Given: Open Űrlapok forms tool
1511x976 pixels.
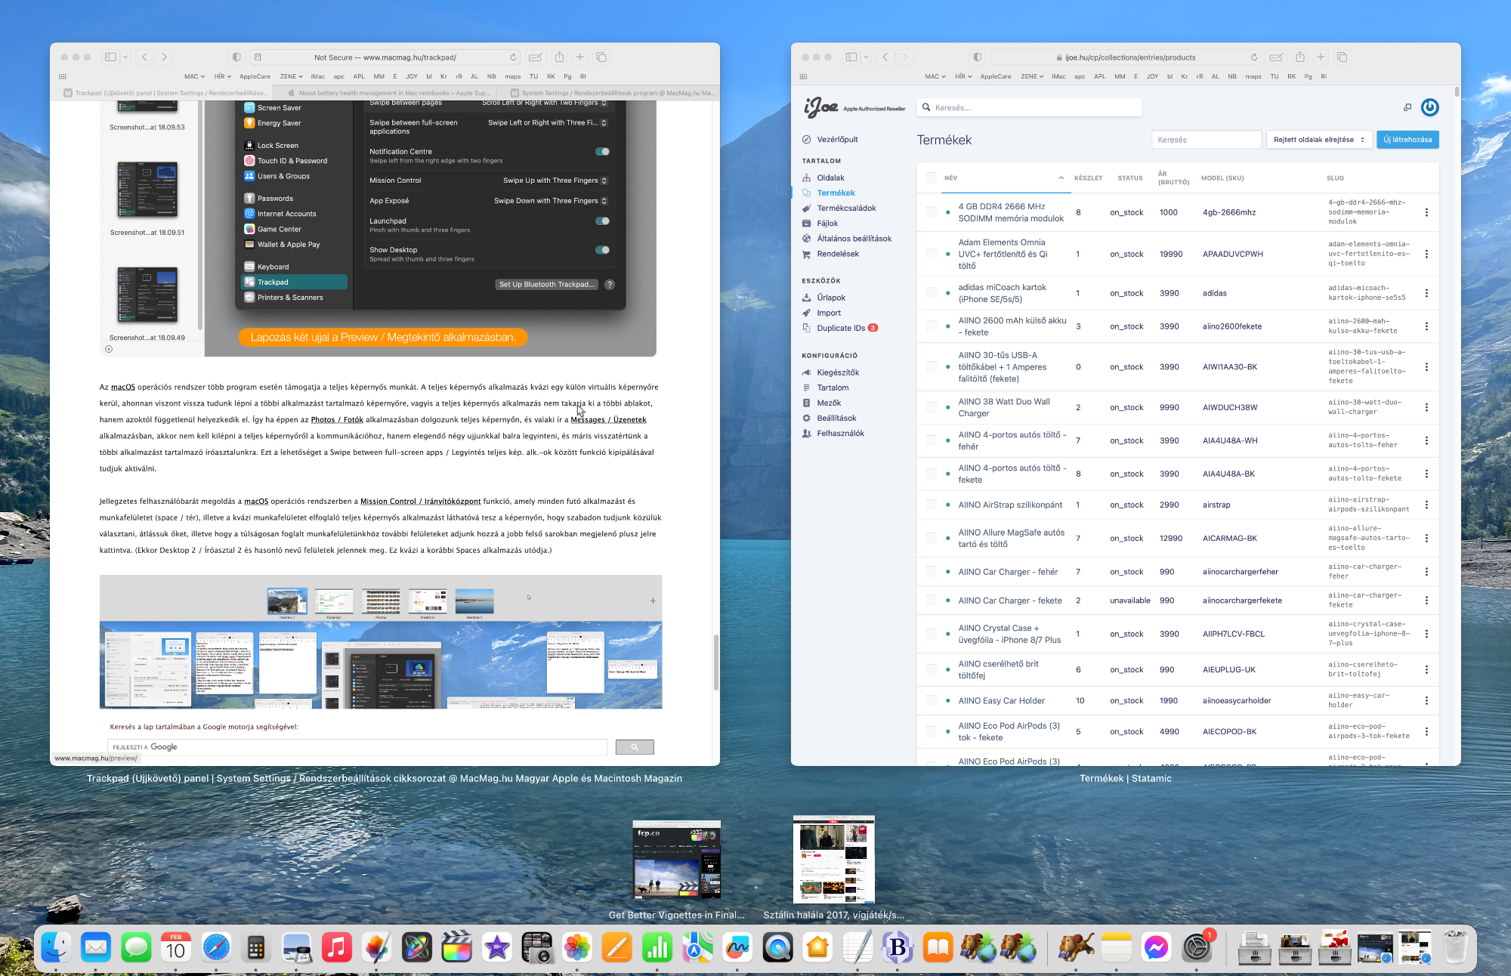Looking at the screenshot, I should click(830, 298).
